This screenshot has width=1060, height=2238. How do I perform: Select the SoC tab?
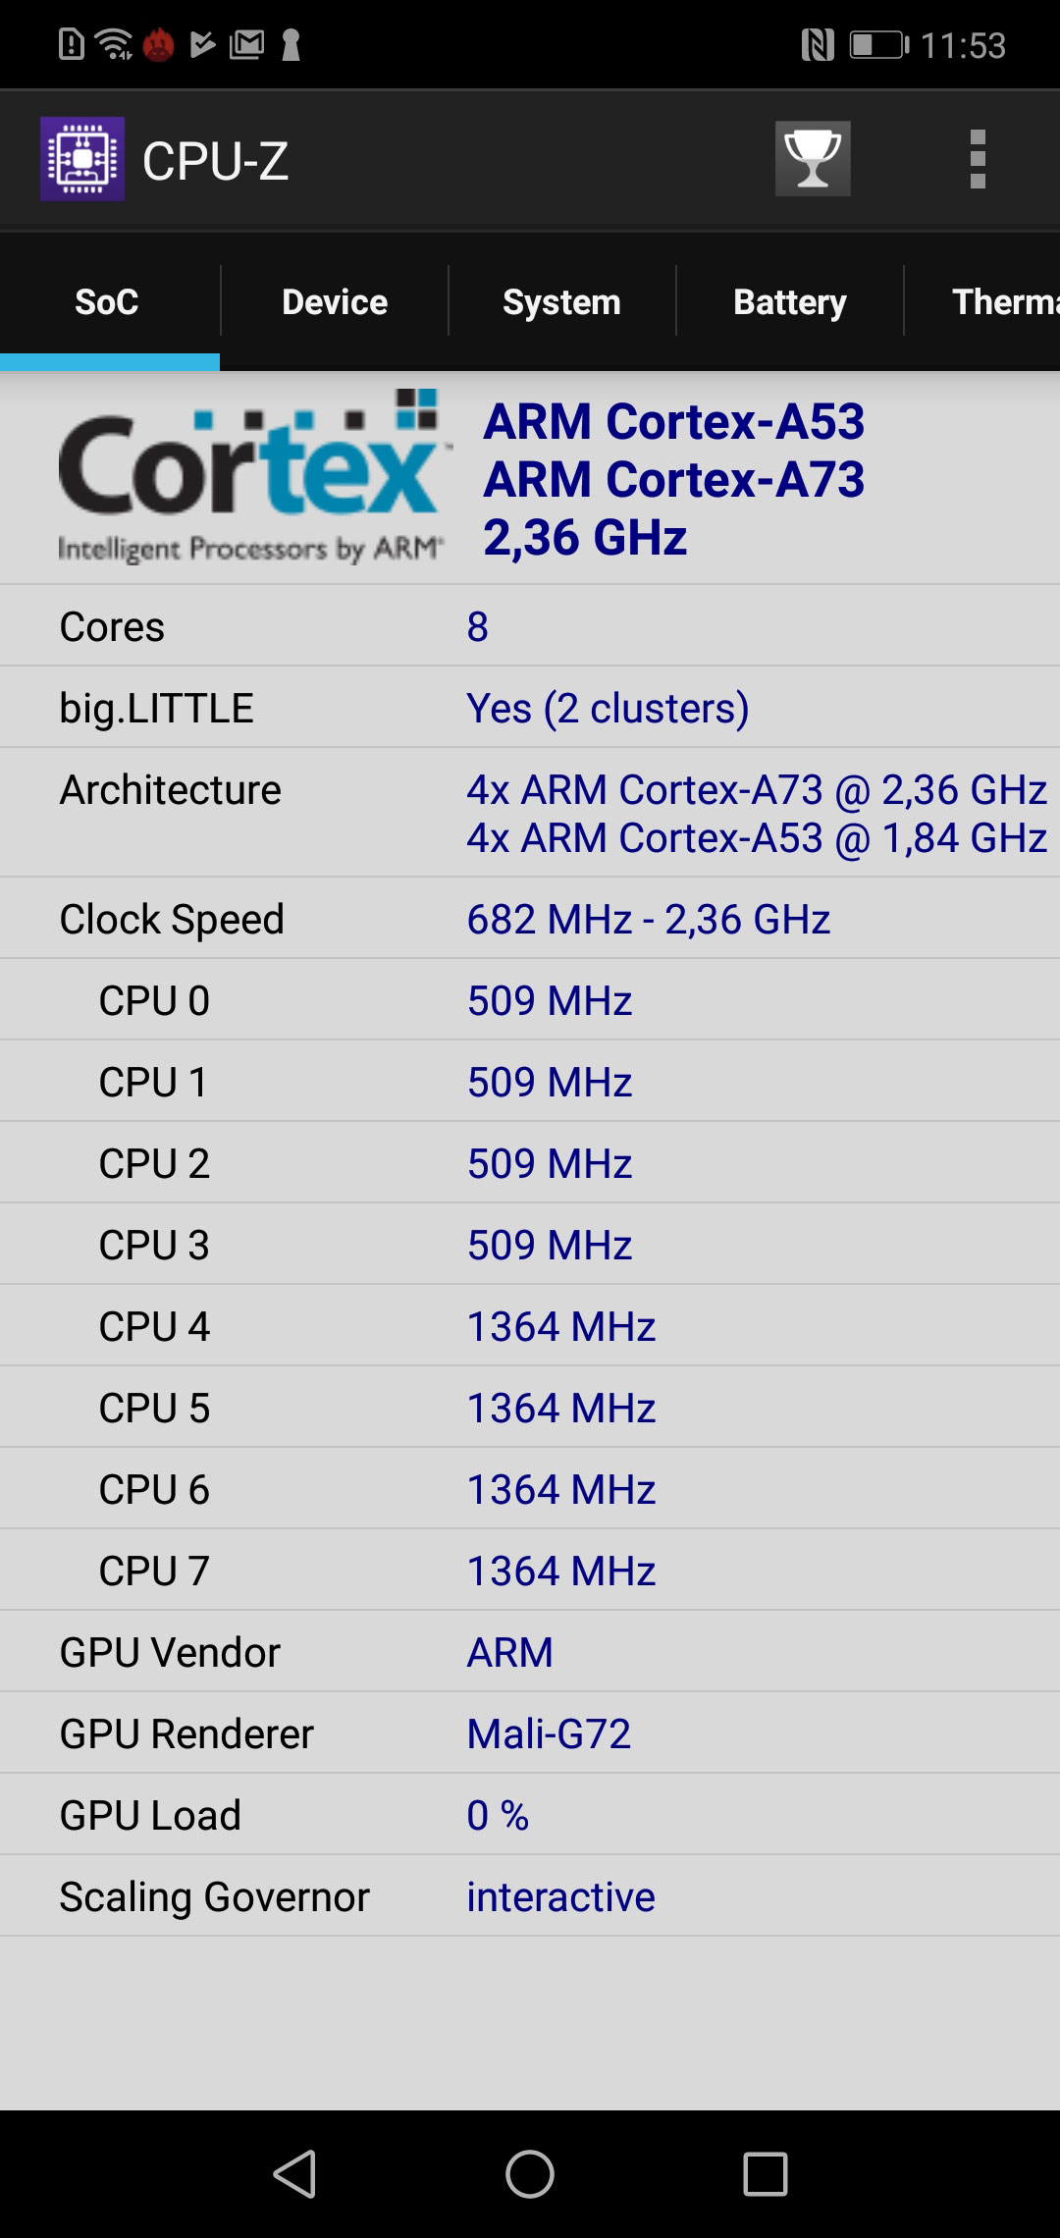click(108, 301)
